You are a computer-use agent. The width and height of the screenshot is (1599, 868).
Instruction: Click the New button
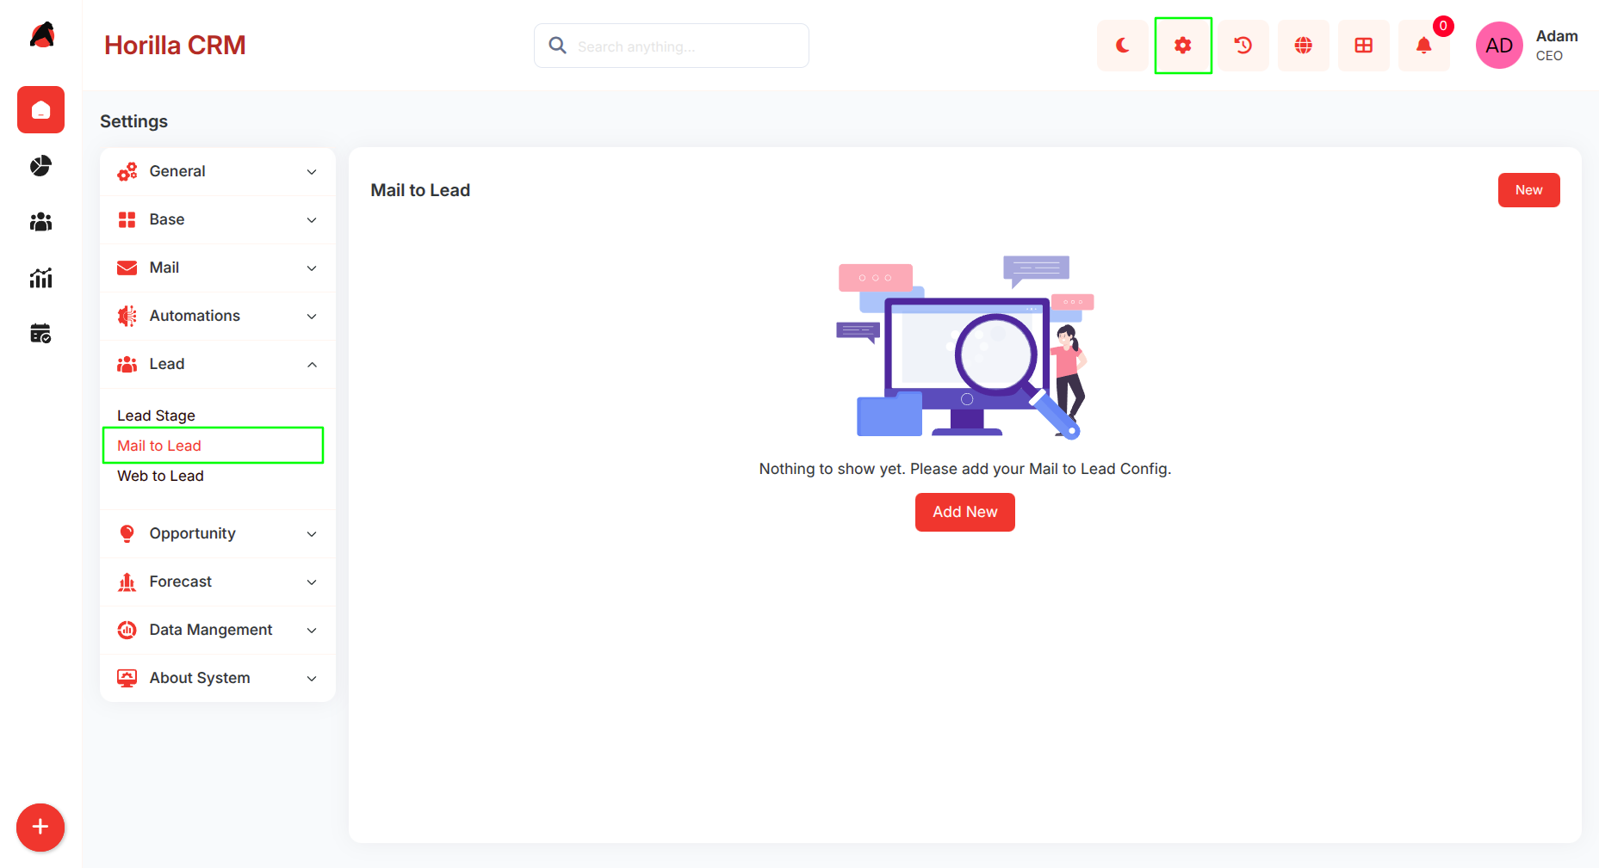pyautogui.click(x=1528, y=190)
